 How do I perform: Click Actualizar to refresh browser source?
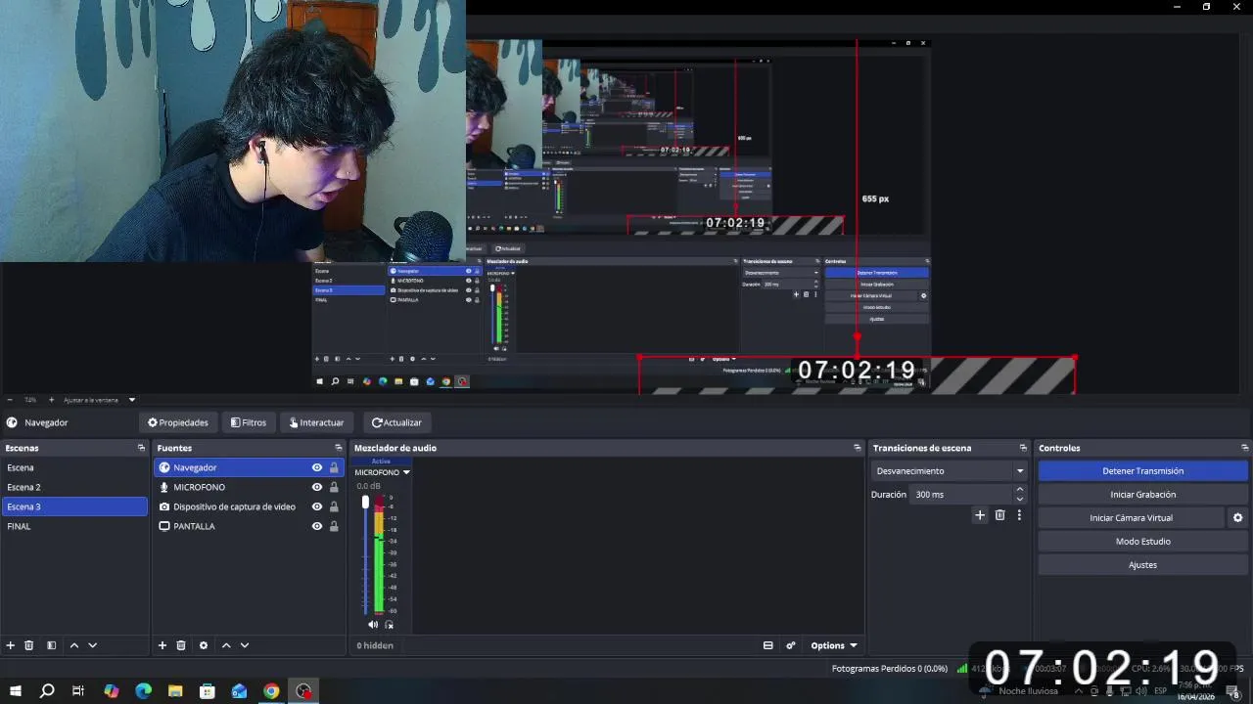coord(397,422)
